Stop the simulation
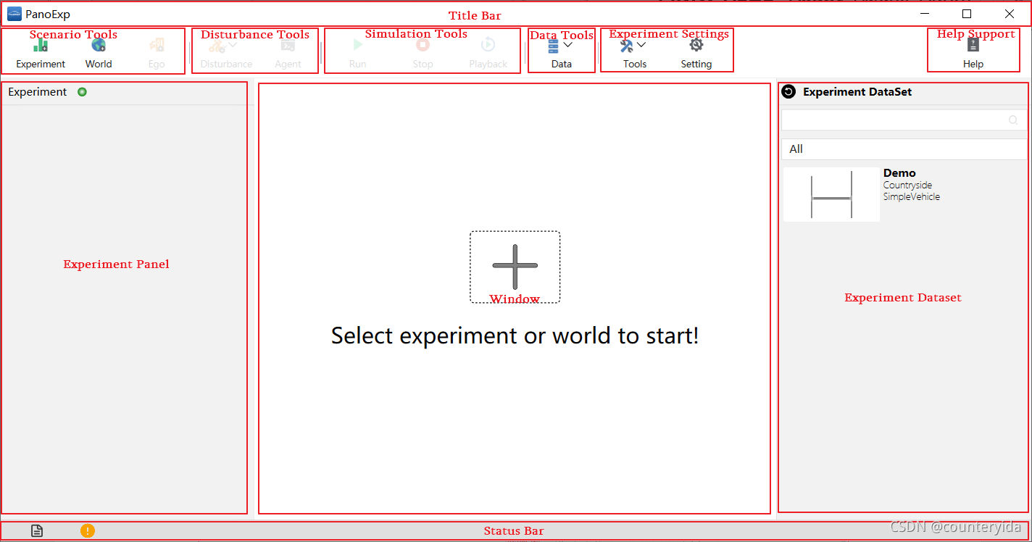Screen dimensions: 1032x542 point(423,53)
